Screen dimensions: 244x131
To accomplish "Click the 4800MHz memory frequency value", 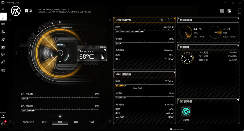I will coord(168,50).
